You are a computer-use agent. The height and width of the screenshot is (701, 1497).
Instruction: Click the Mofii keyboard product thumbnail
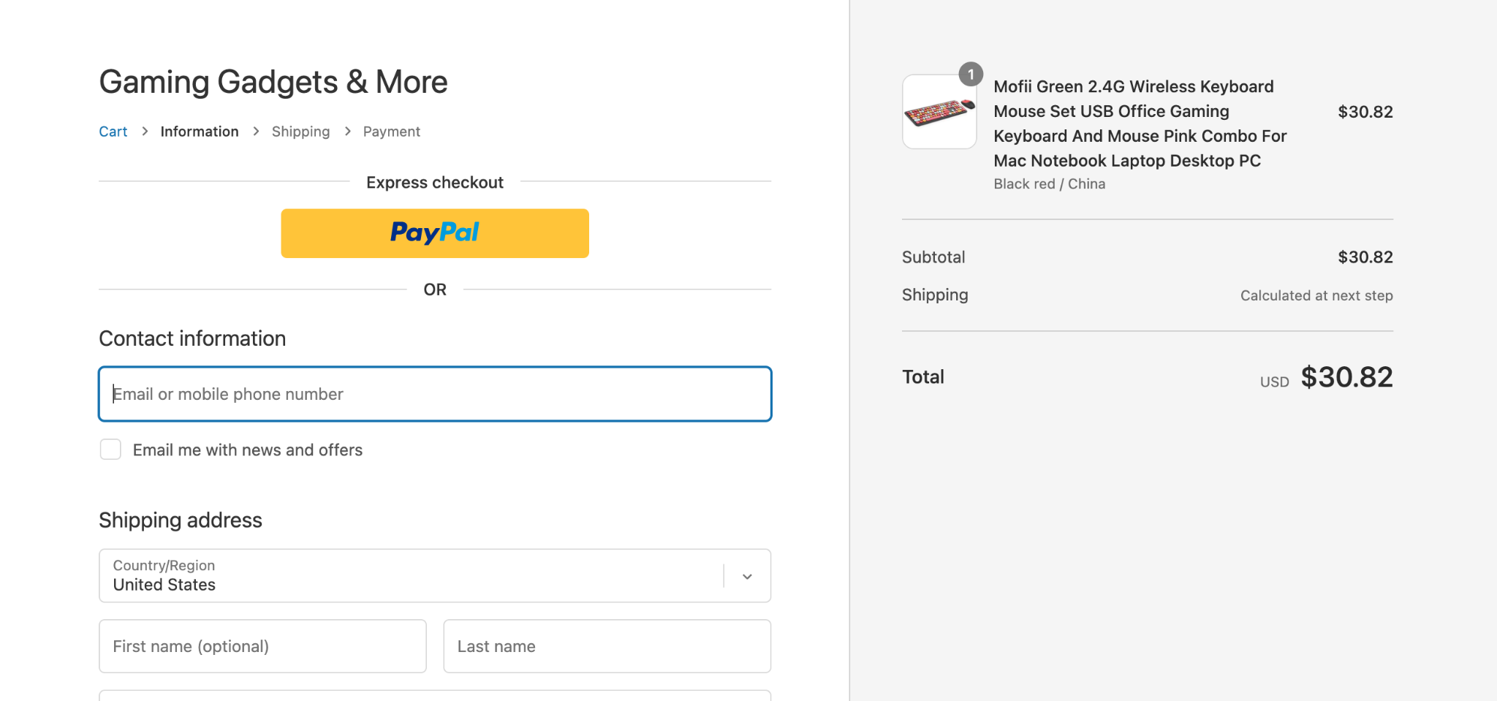[x=939, y=112]
